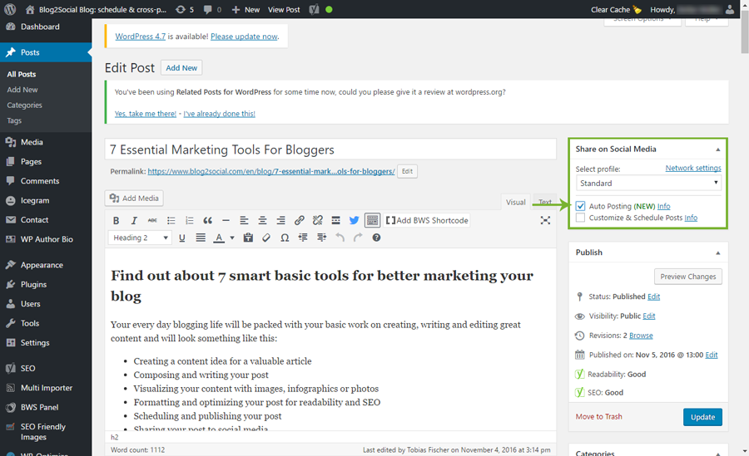The image size is (749, 456).
Task: Click the Twitter bird toolbar icon
Action: click(354, 220)
